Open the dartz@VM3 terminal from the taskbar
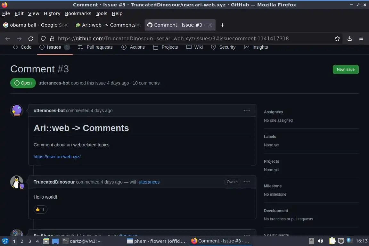This screenshot has width=369, height=246. click(x=82, y=241)
